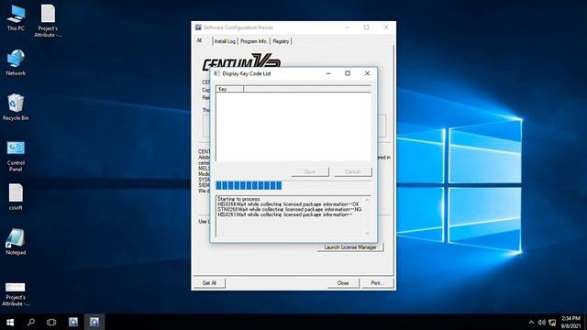Click the Show Desktop strip at the taskbar's far right
587x330 pixels.
[x=585, y=322]
